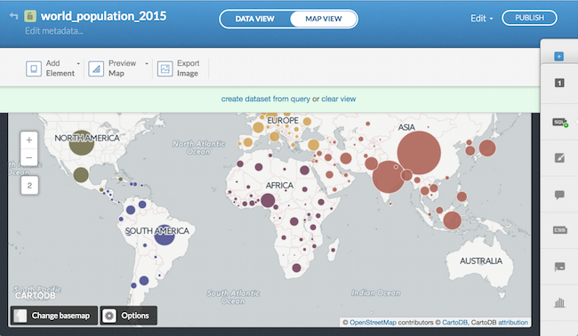
Task: Click the Change basemap button
Action: pos(54,316)
